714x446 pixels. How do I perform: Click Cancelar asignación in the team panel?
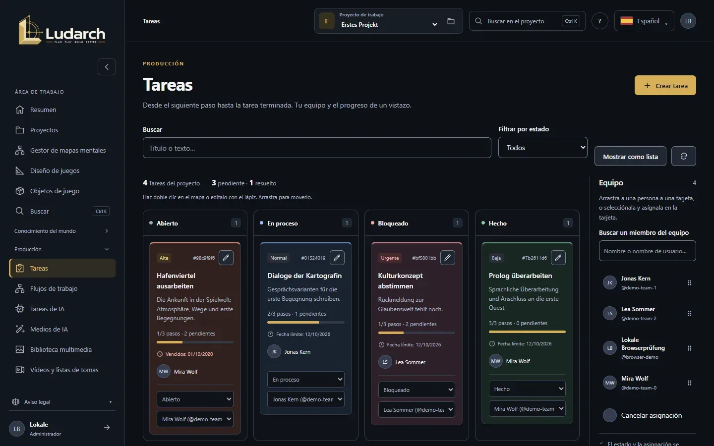pyautogui.click(x=647, y=415)
